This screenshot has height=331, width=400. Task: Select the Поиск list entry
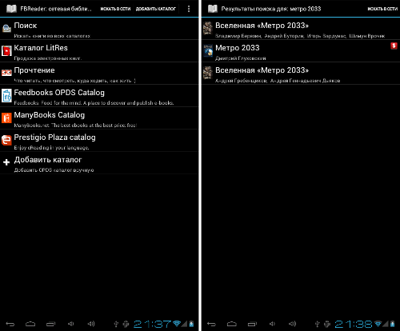click(x=99, y=29)
